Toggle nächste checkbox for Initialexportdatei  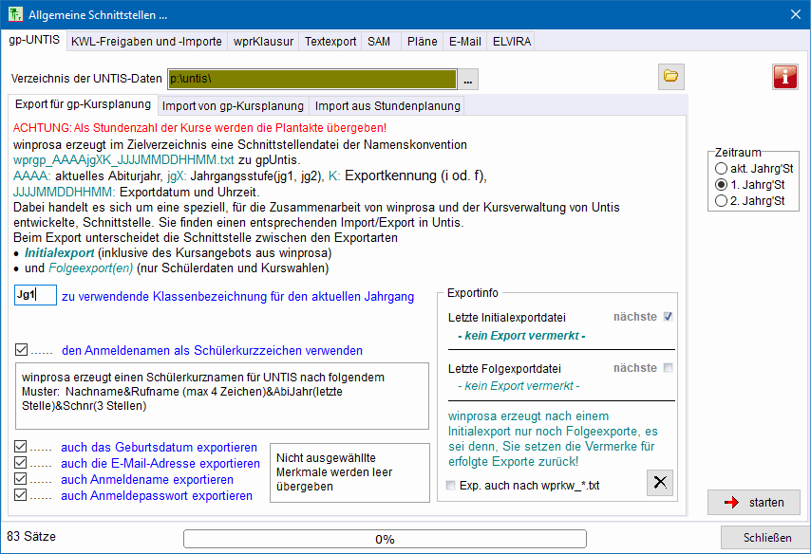coord(668,317)
